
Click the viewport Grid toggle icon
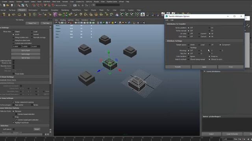click(76, 23)
